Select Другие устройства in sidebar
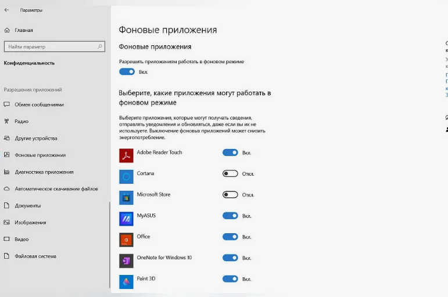Viewport: 448px width, 297px height. pos(36,139)
